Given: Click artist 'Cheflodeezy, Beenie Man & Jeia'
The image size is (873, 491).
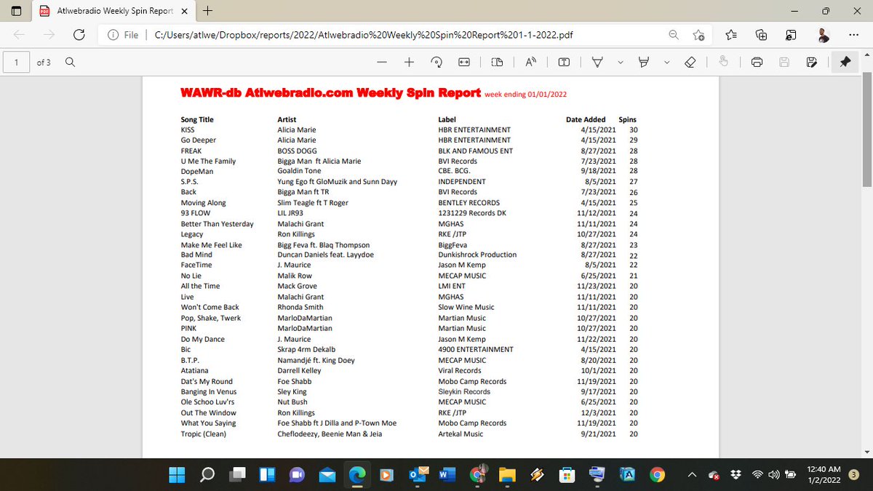Looking at the screenshot, I should (x=330, y=434).
